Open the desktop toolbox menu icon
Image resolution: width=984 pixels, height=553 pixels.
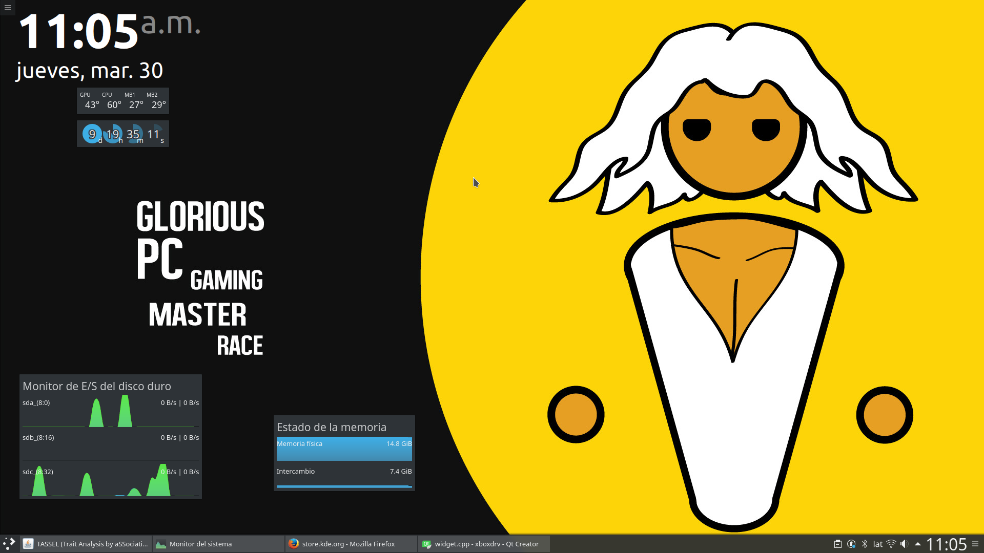[x=8, y=8]
